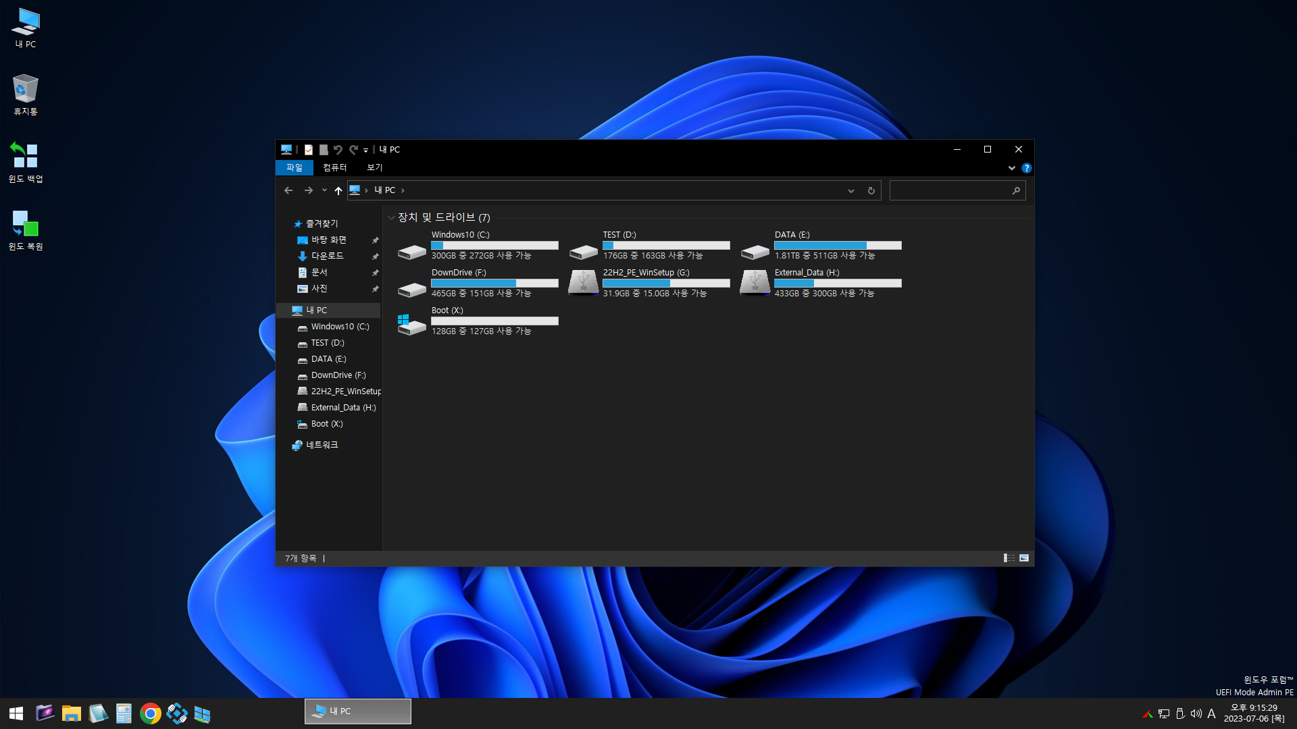This screenshot has height=729, width=1297.
Task: Select 내 PC in navigation pane
Action: [329, 310]
